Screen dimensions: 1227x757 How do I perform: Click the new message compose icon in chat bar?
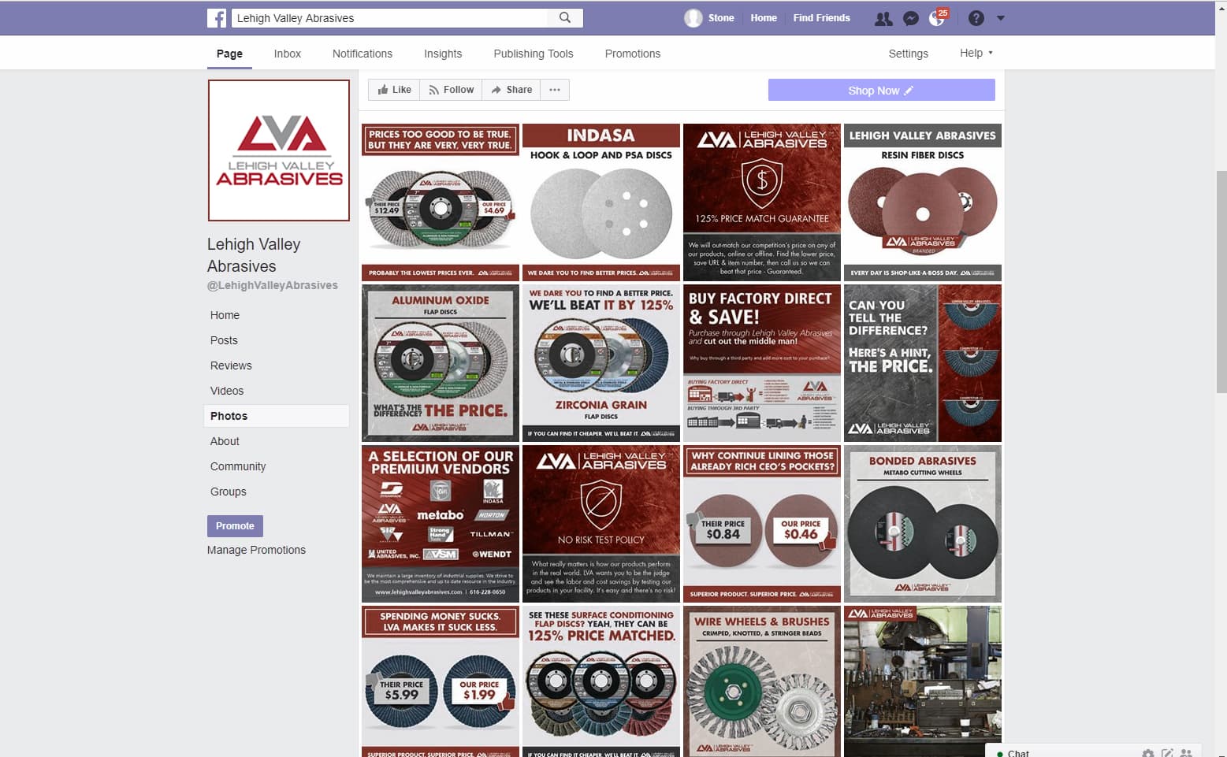click(x=1167, y=753)
